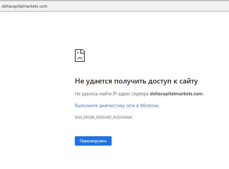Select the DNS_PROBE_FINISHED_NXDOMAIN error code text
This screenshot has width=229, height=169.
(x=103, y=117)
